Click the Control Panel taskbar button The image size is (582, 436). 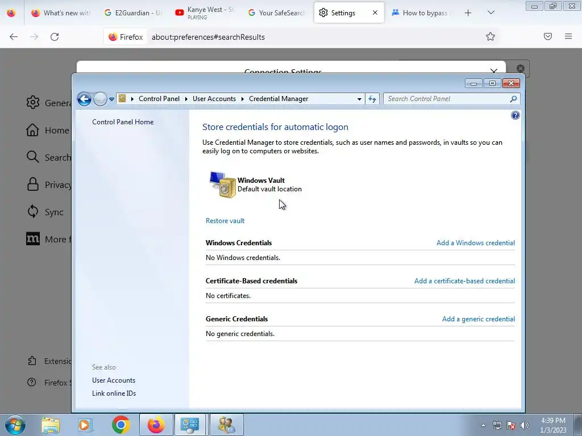[x=190, y=425]
